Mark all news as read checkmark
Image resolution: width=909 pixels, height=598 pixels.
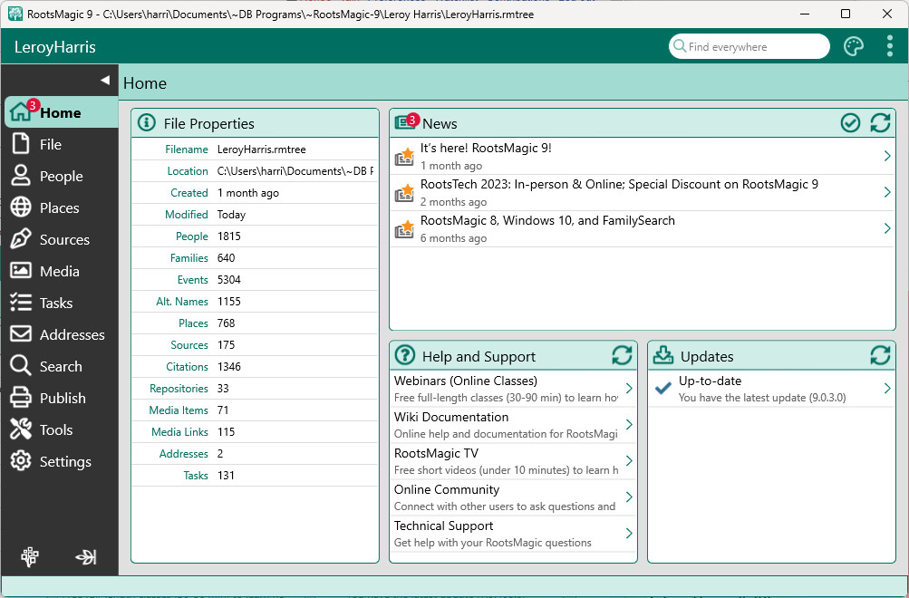850,123
